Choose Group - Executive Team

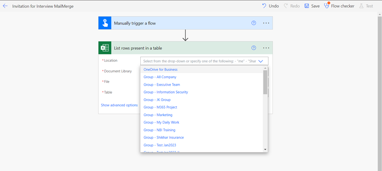202,85
